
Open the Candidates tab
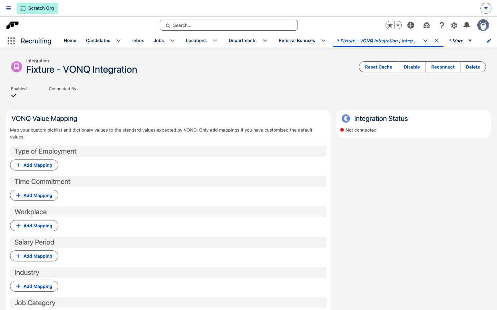pos(98,41)
